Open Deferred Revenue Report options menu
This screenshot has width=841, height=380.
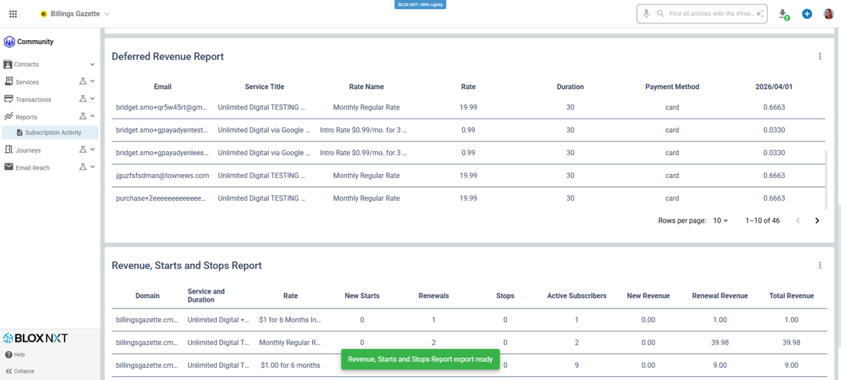[x=820, y=56]
